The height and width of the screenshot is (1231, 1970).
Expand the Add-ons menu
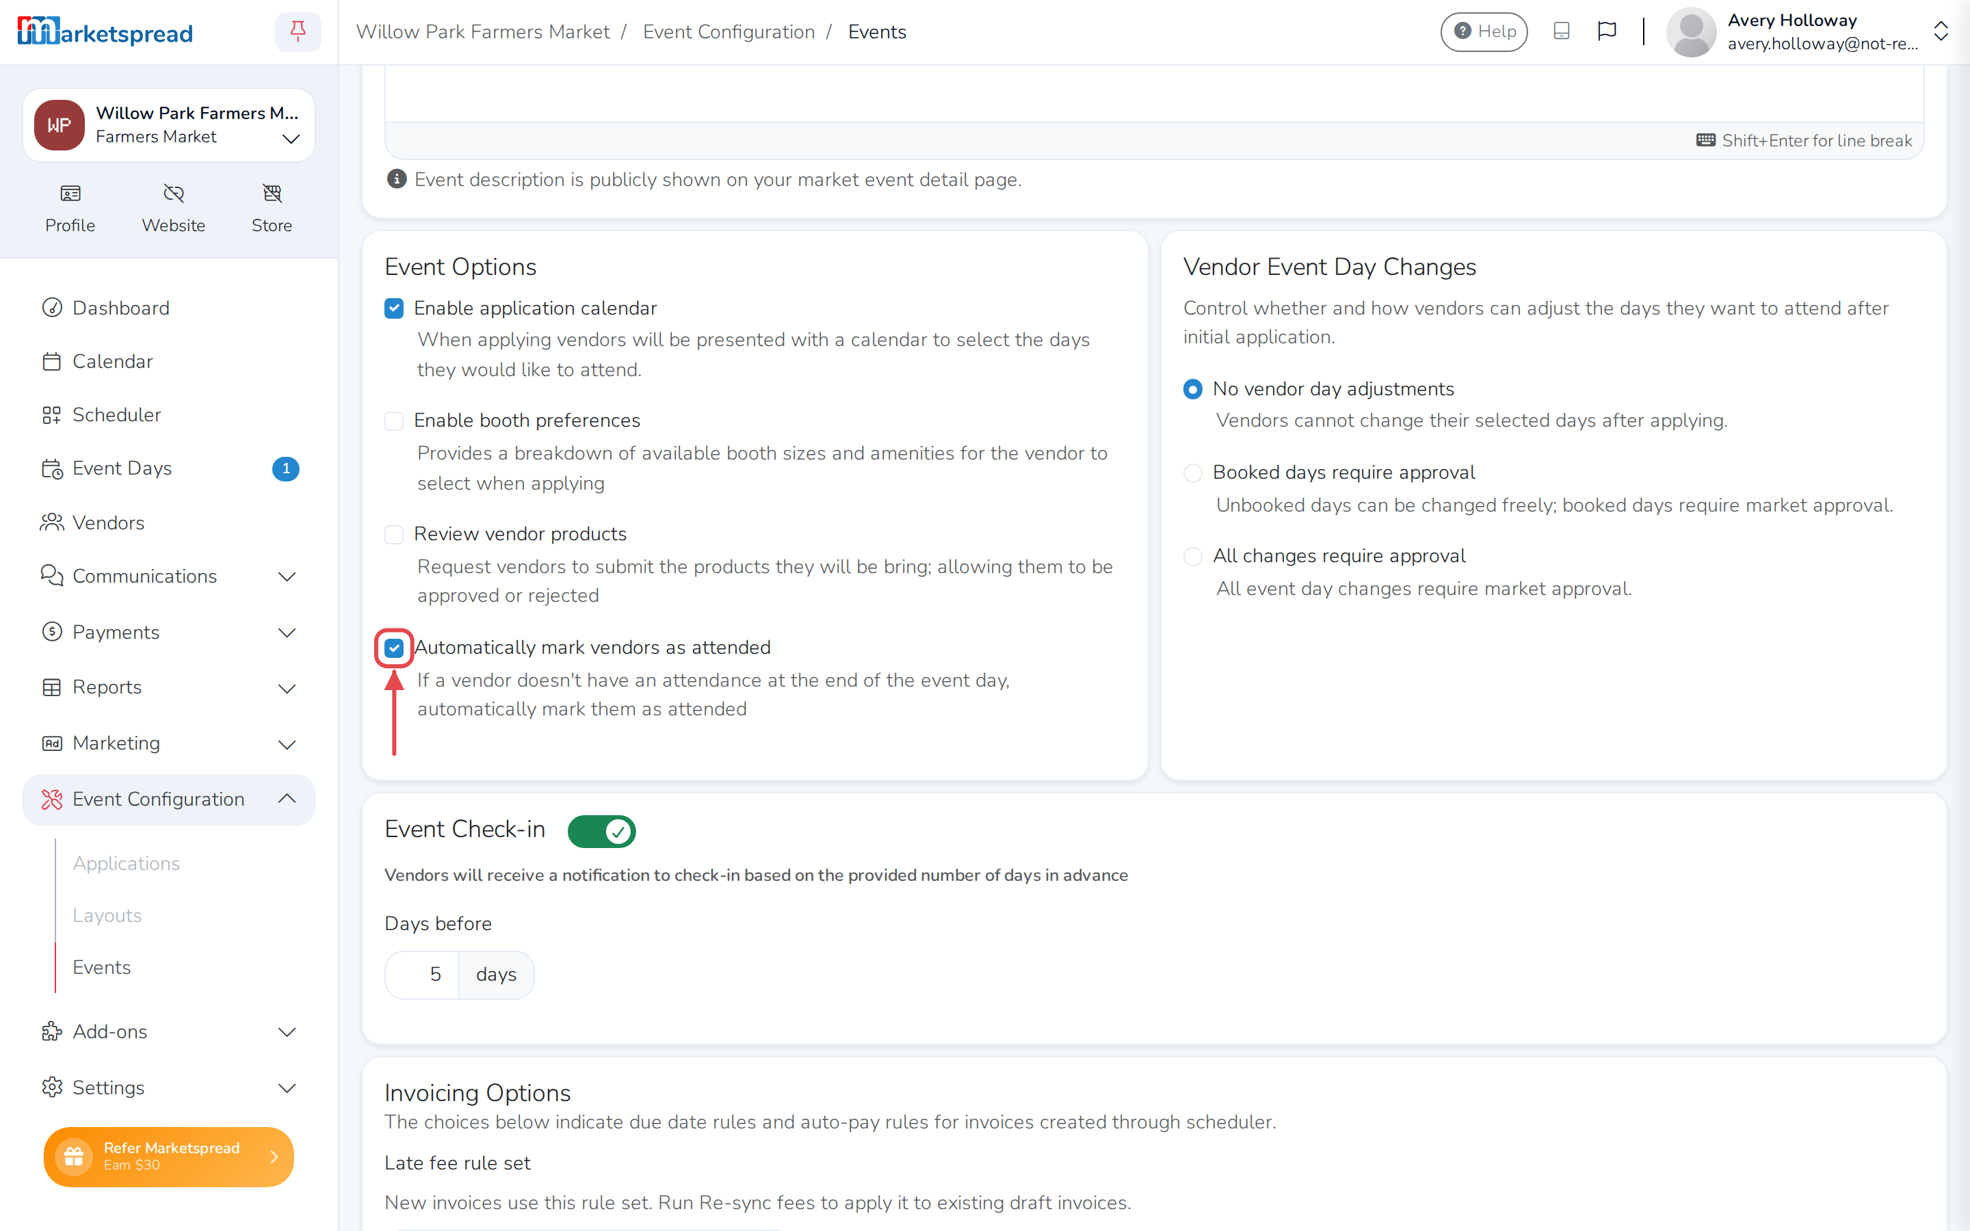168,1031
